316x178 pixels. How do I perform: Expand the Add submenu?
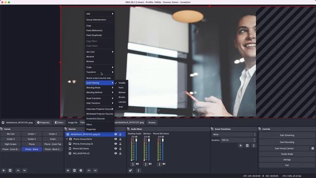click(x=100, y=14)
